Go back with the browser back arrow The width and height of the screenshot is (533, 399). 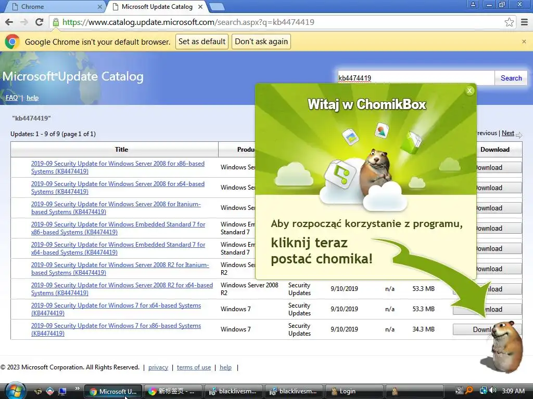coord(9,22)
